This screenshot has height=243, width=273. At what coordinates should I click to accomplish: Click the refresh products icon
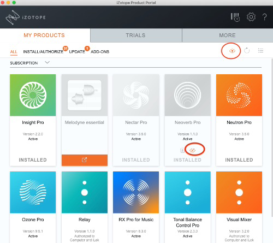coord(247,51)
